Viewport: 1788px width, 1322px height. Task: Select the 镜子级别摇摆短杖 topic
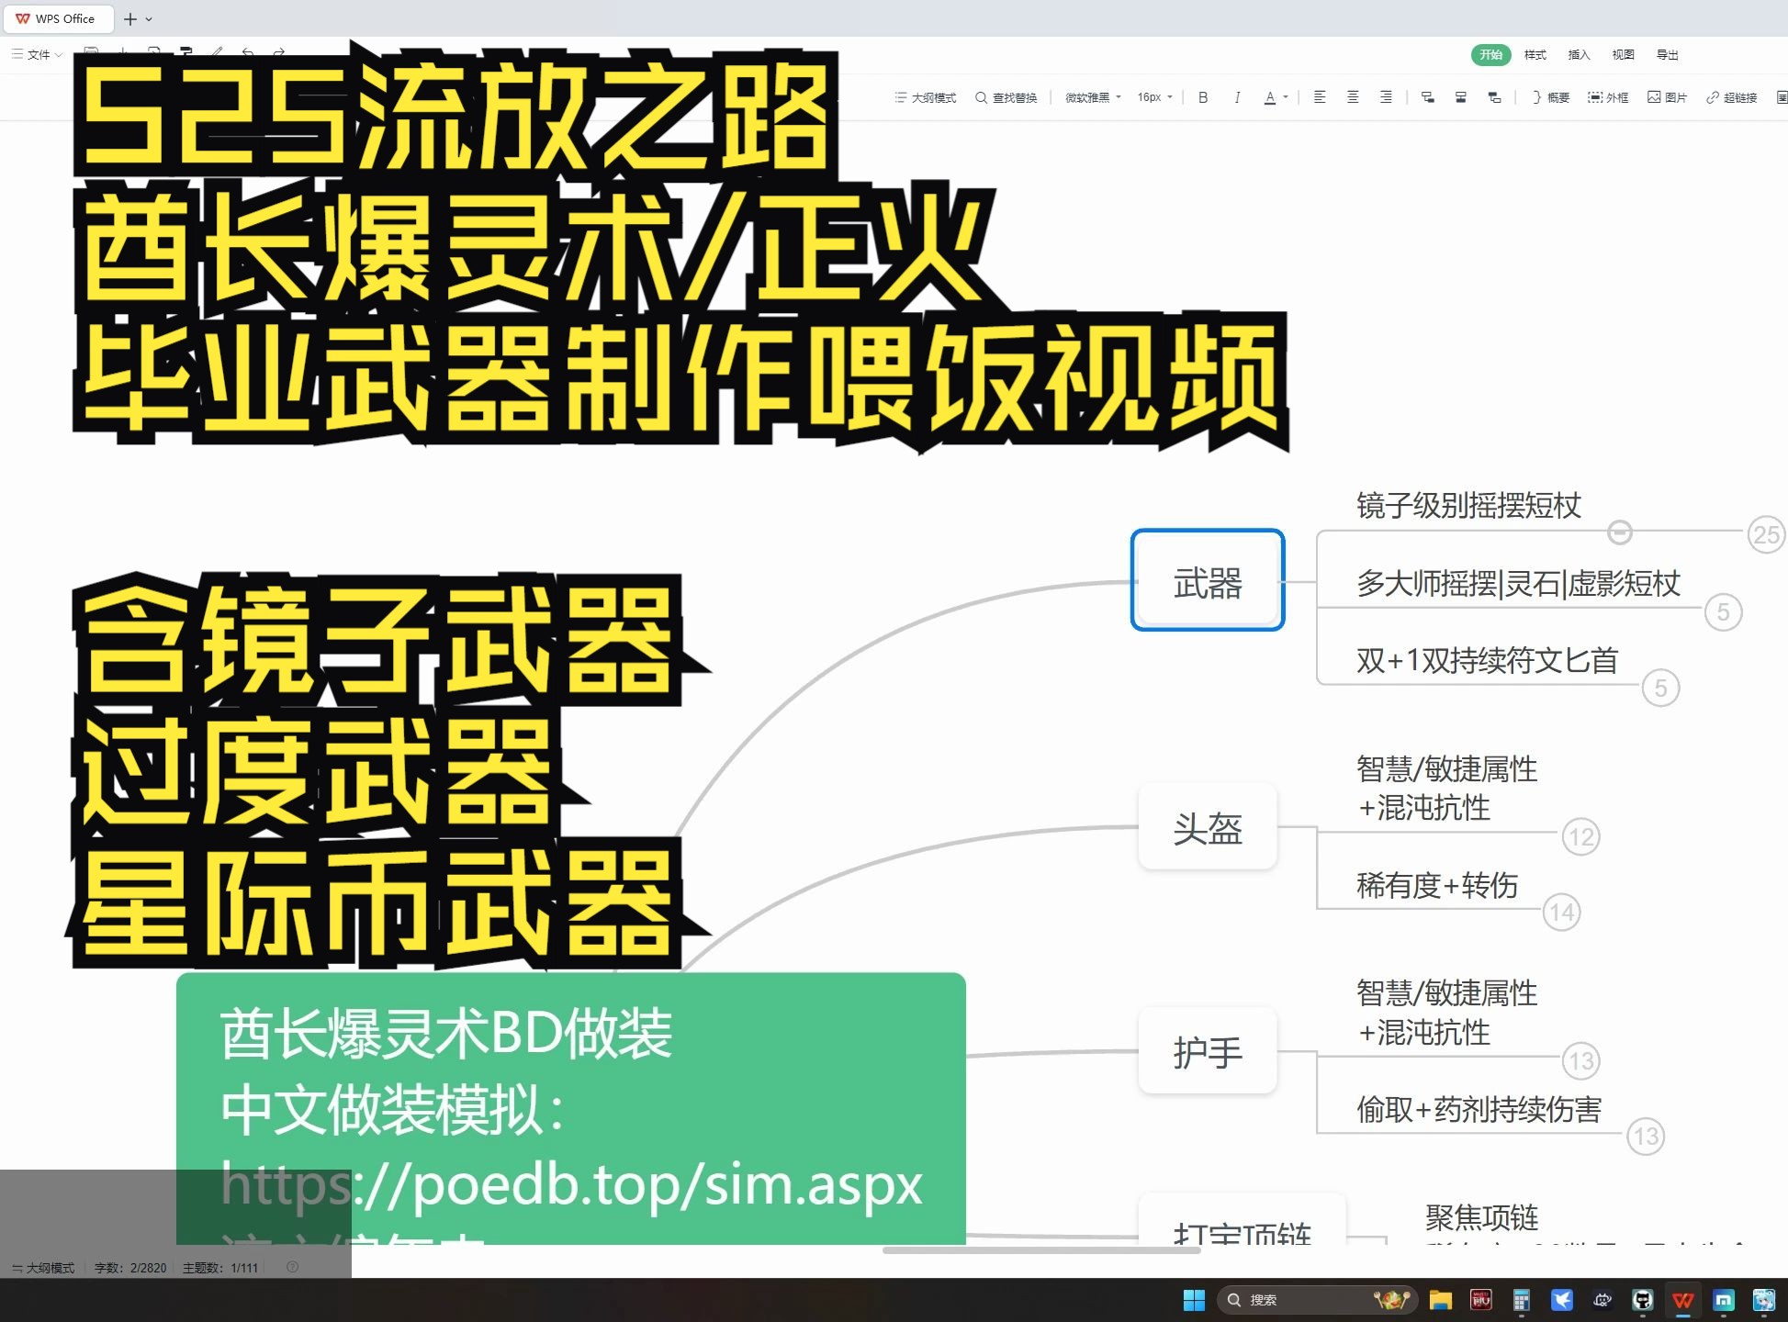[x=1468, y=506]
